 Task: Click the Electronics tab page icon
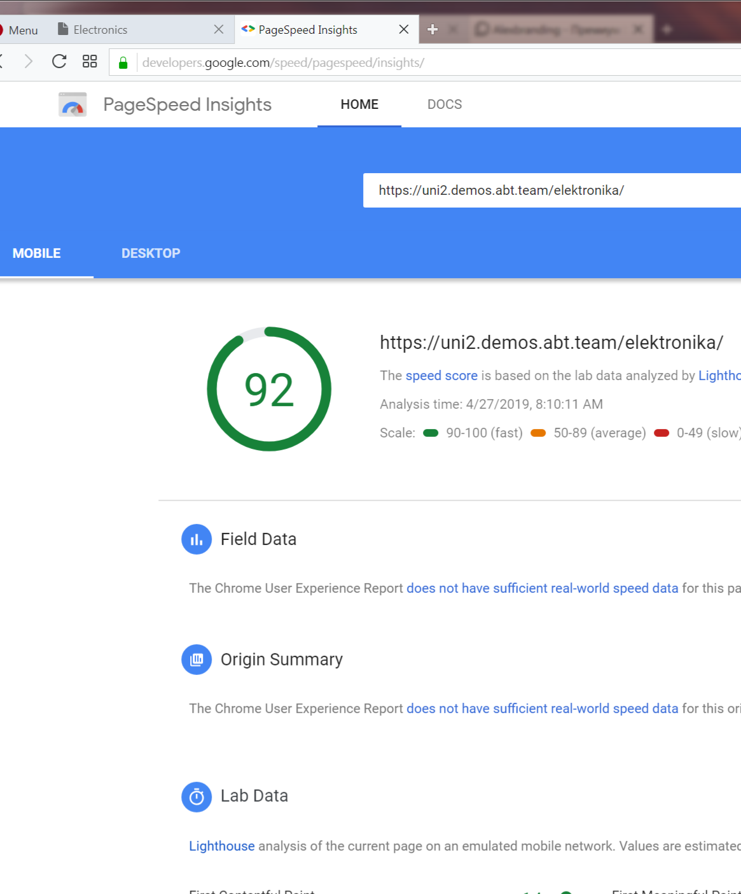63,29
